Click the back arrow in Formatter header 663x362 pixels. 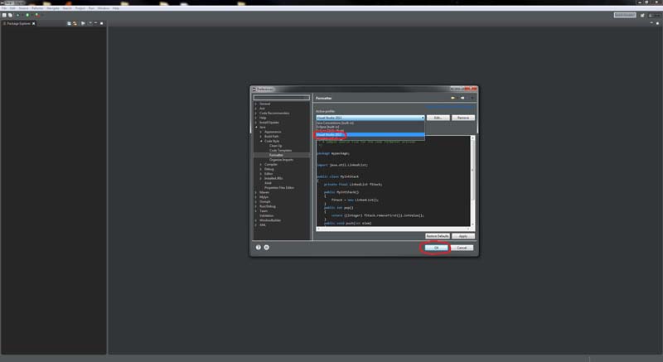[452, 98]
